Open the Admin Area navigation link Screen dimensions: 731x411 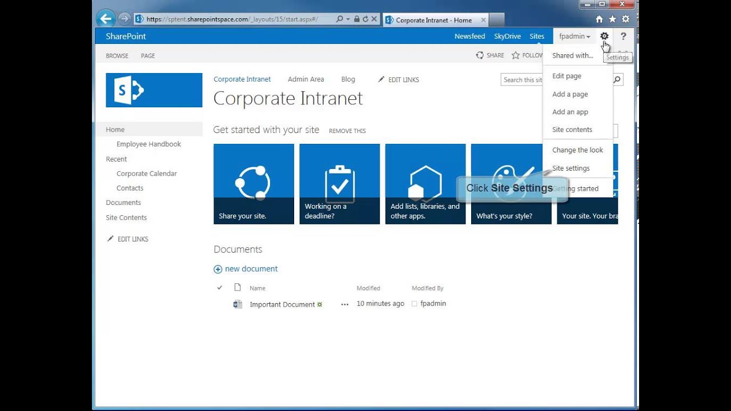pos(306,79)
